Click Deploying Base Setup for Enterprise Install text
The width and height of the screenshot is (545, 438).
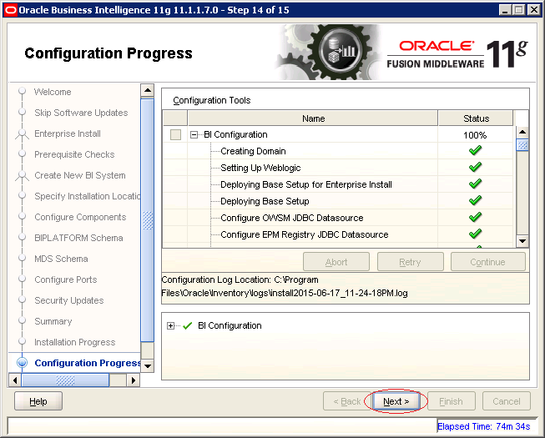click(x=306, y=184)
